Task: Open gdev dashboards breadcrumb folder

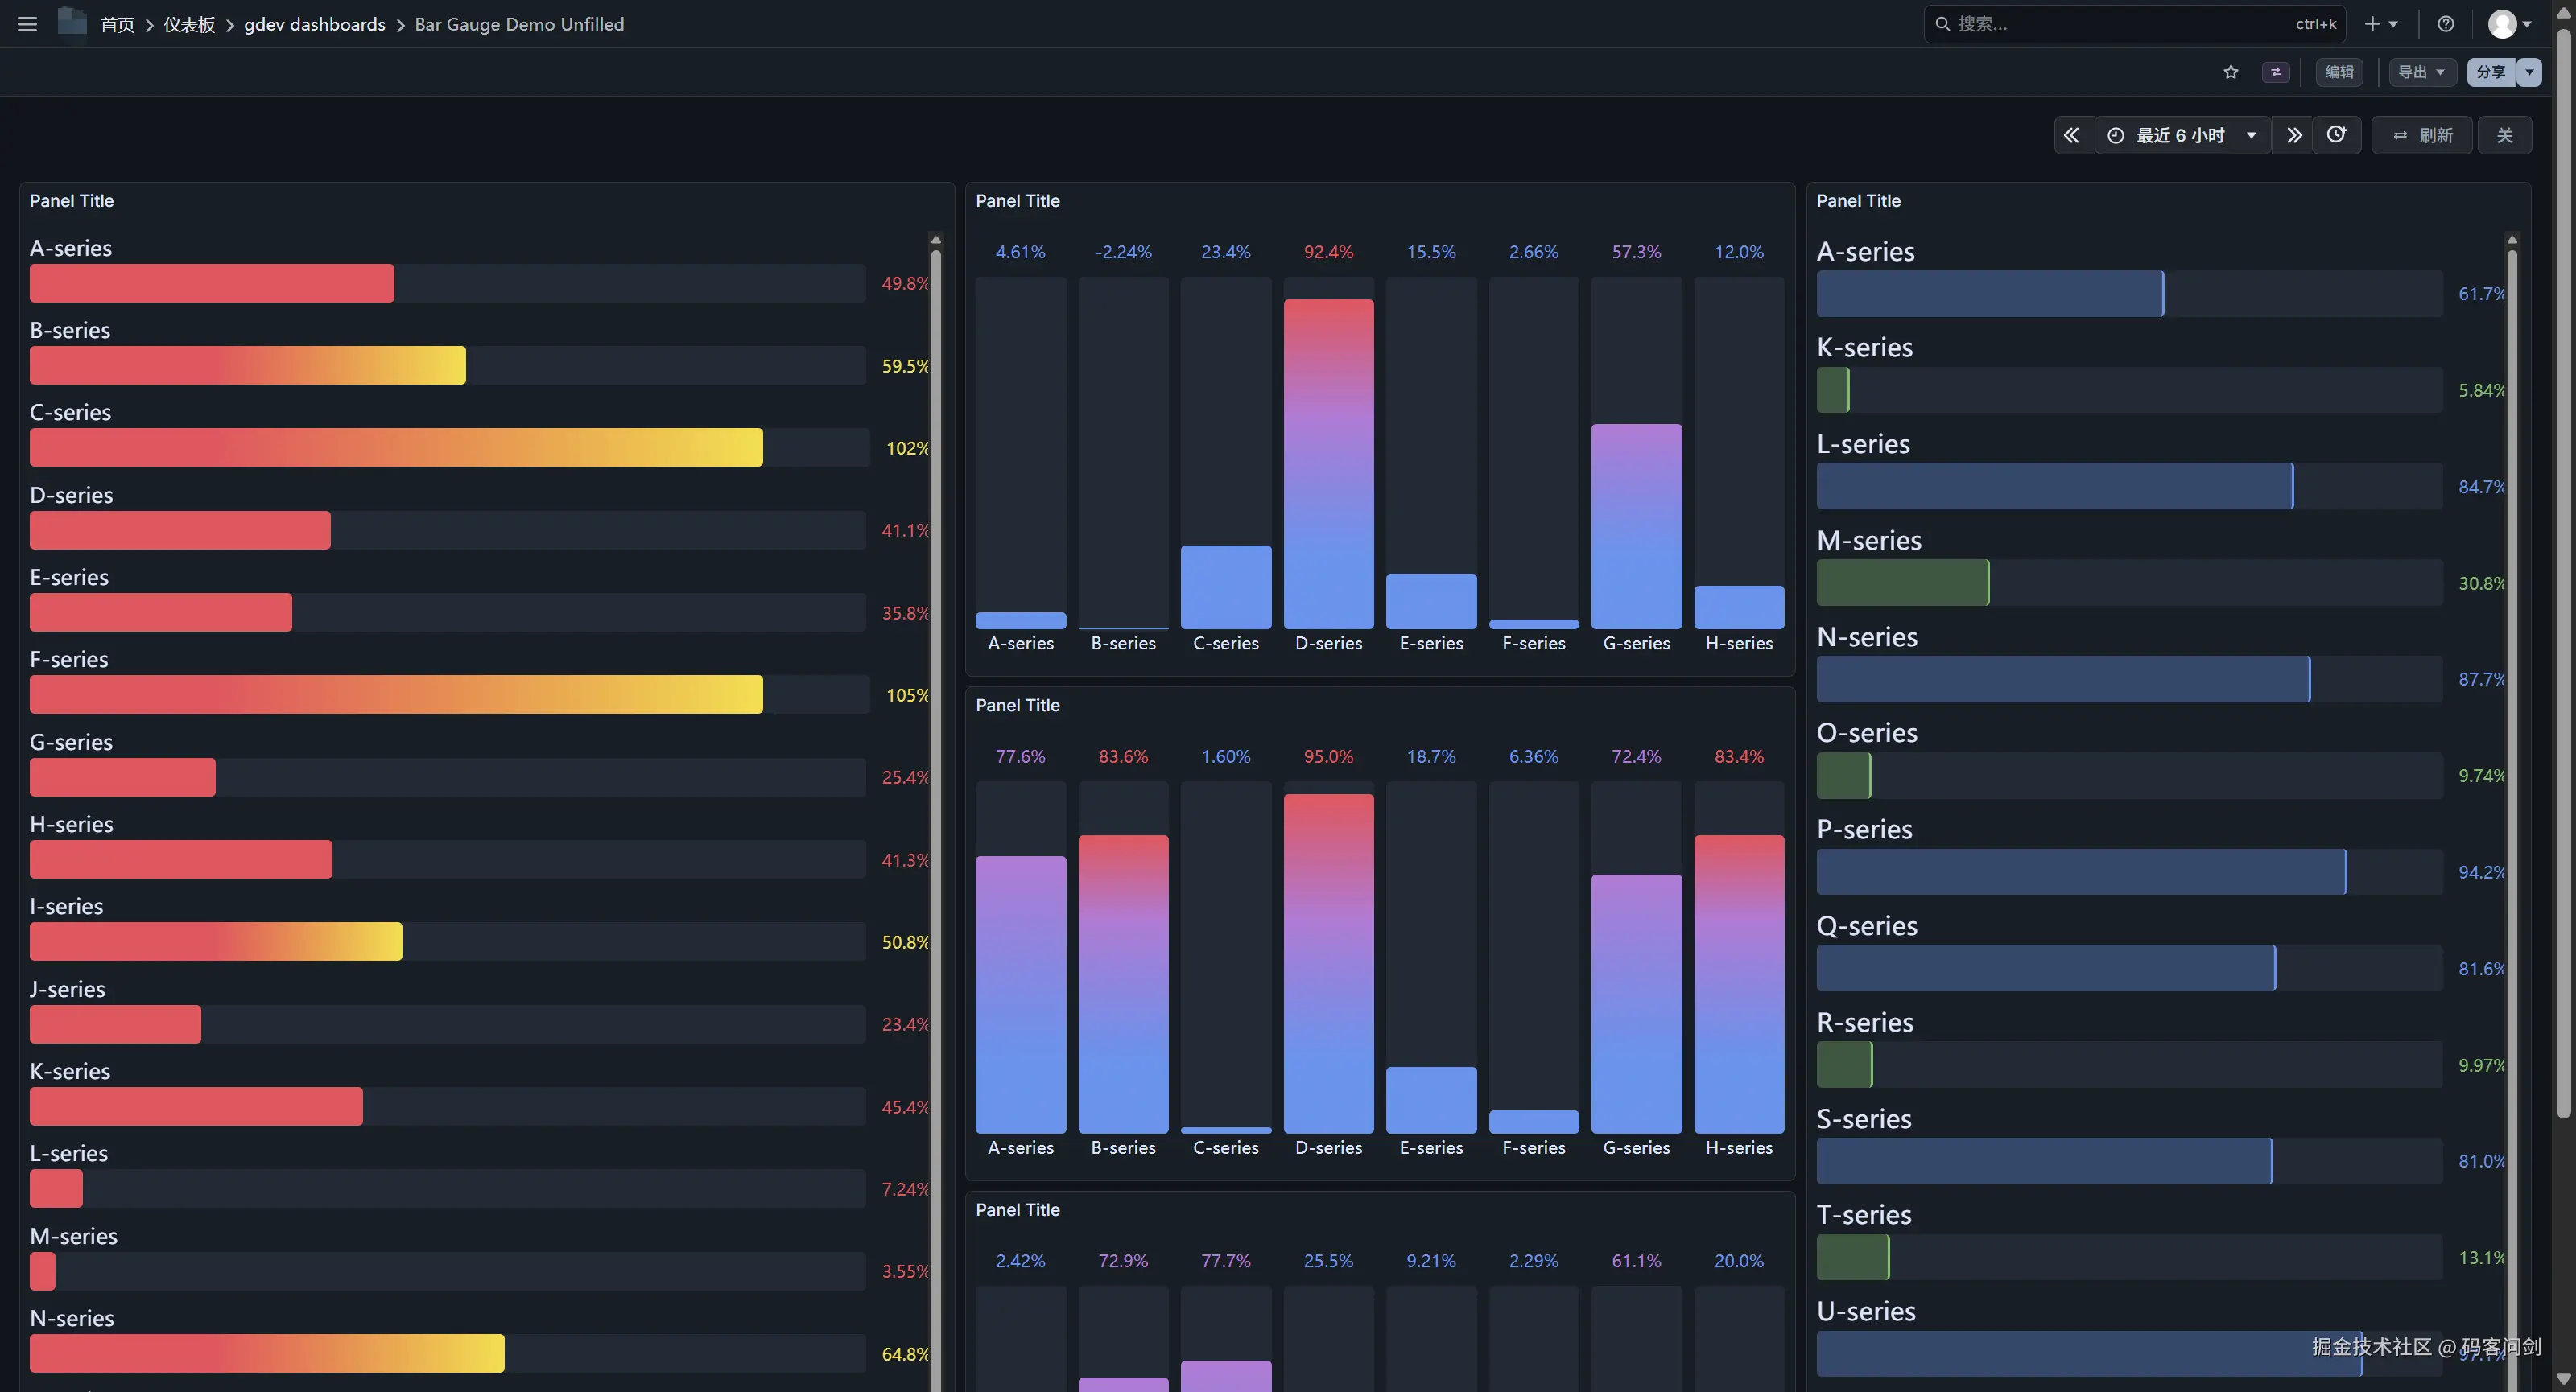Action: [315, 24]
